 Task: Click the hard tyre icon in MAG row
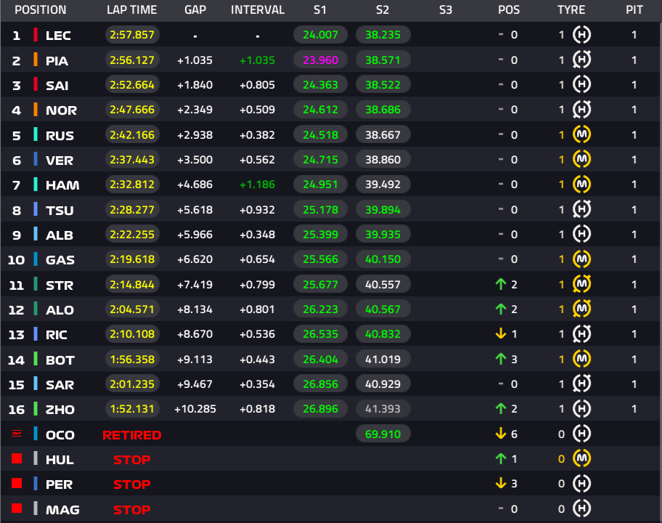click(x=581, y=508)
